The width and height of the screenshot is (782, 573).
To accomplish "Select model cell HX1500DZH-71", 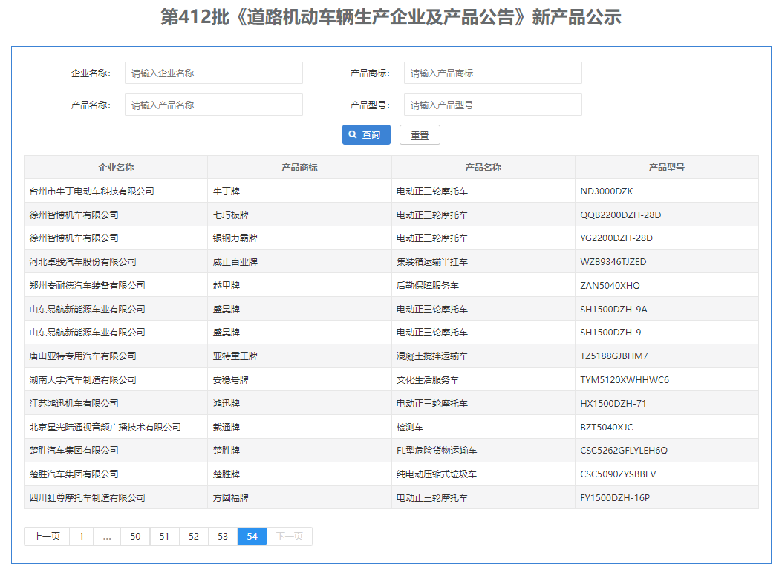I will pos(666,403).
